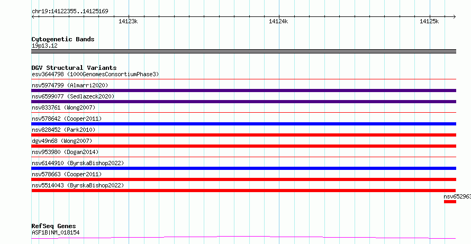Open the ASF1B|NM_018154 gene label

tap(56, 232)
